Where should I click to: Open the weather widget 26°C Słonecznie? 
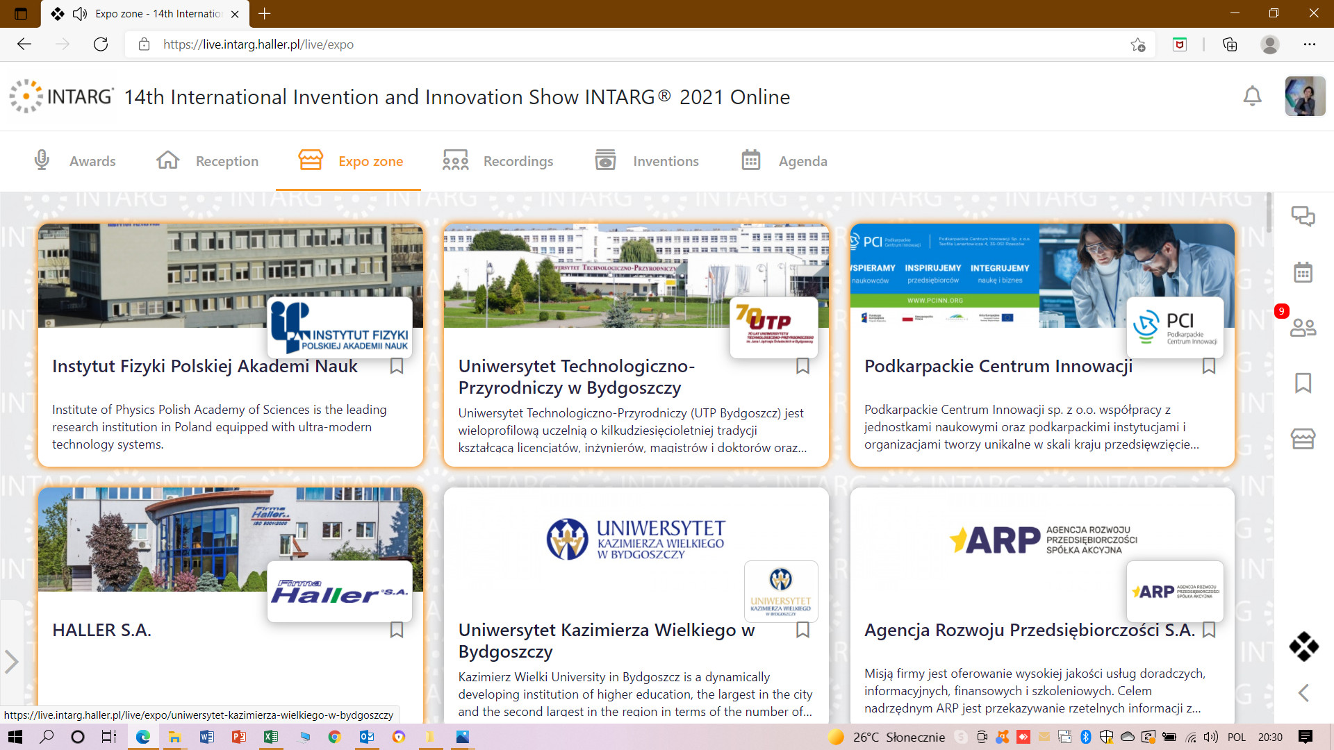(x=887, y=737)
